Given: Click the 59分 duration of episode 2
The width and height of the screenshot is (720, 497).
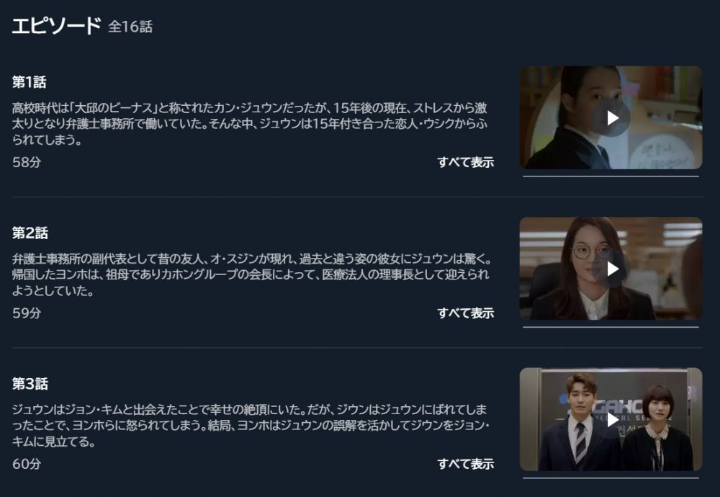Looking at the screenshot, I should click(x=27, y=313).
